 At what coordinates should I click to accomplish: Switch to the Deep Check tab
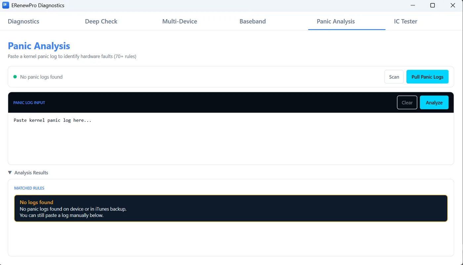coord(101,21)
